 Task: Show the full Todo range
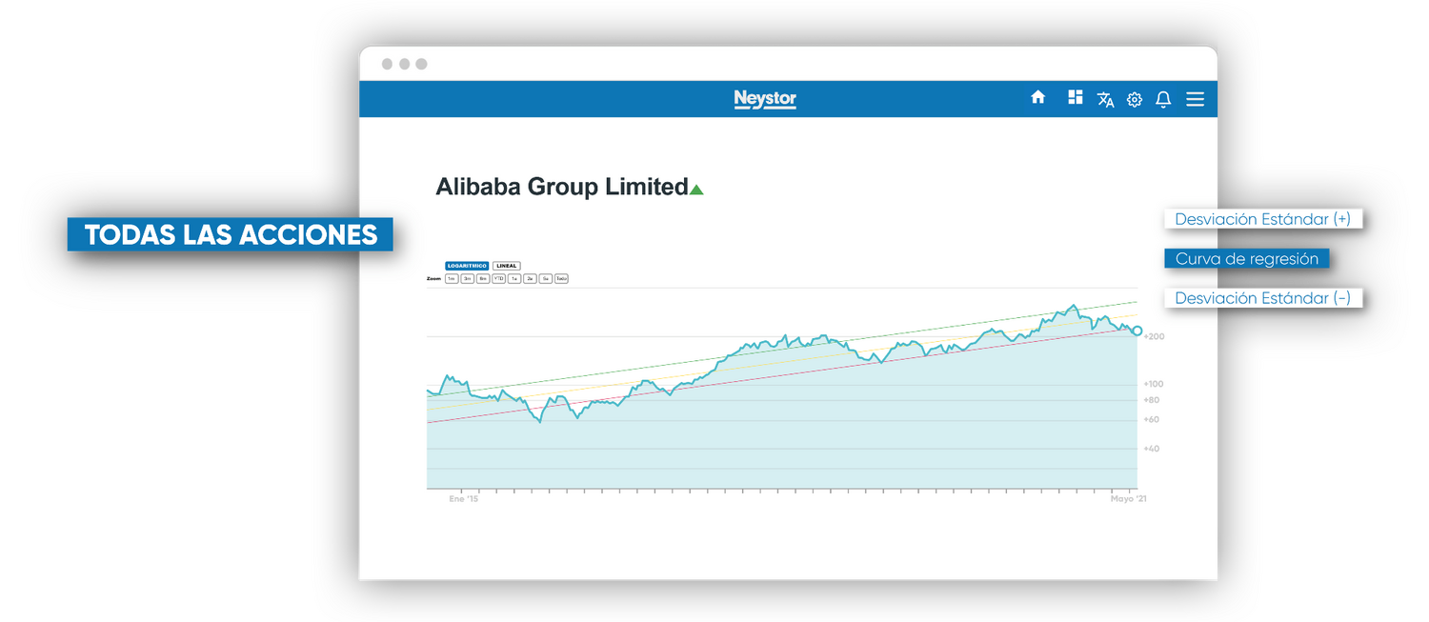pos(561,279)
